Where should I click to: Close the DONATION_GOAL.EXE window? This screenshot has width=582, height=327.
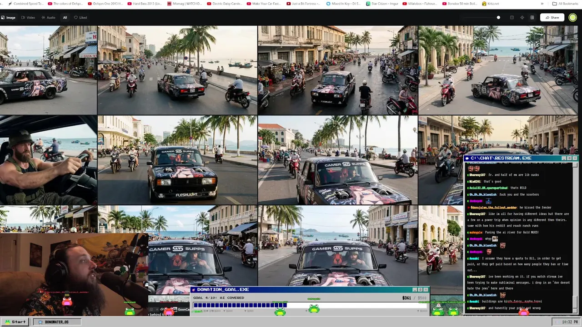(426, 289)
